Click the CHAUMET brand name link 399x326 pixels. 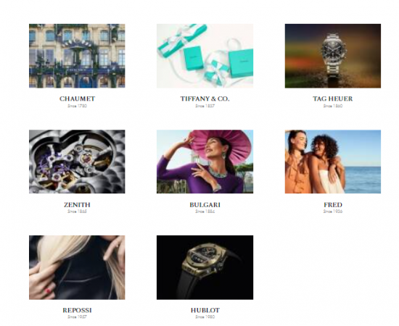[77, 99]
